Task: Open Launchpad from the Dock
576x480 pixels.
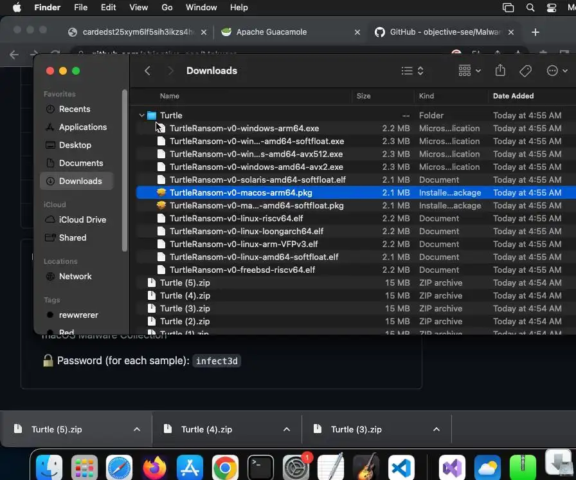Action: click(x=84, y=467)
